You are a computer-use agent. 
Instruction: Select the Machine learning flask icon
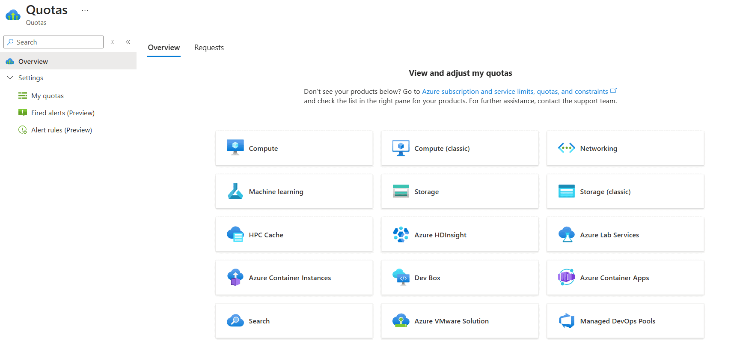coord(235,191)
